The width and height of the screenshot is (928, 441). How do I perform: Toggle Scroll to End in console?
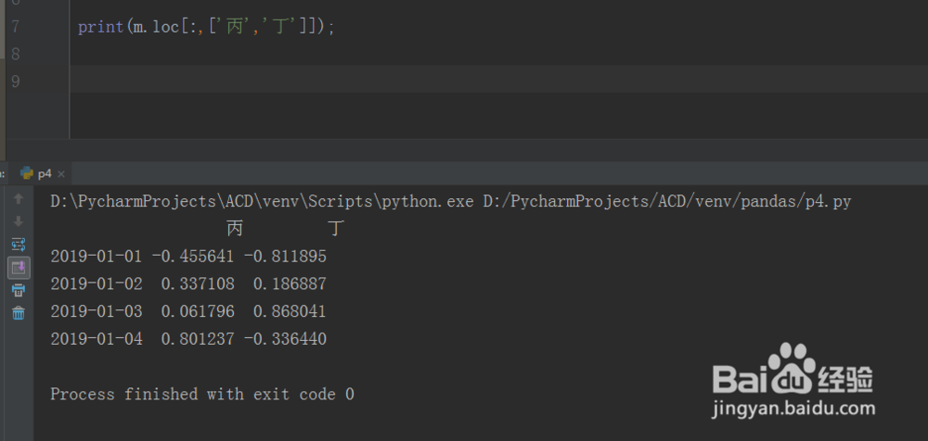(x=18, y=268)
